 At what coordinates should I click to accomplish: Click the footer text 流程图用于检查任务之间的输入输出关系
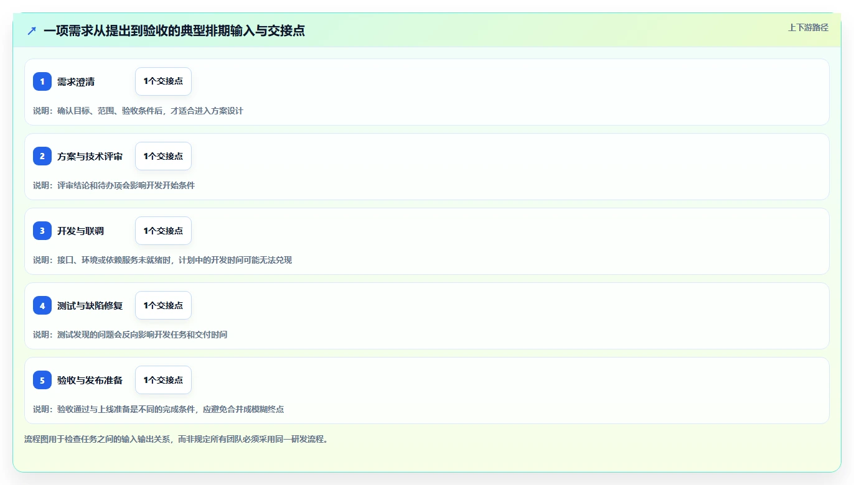coord(176,439)
